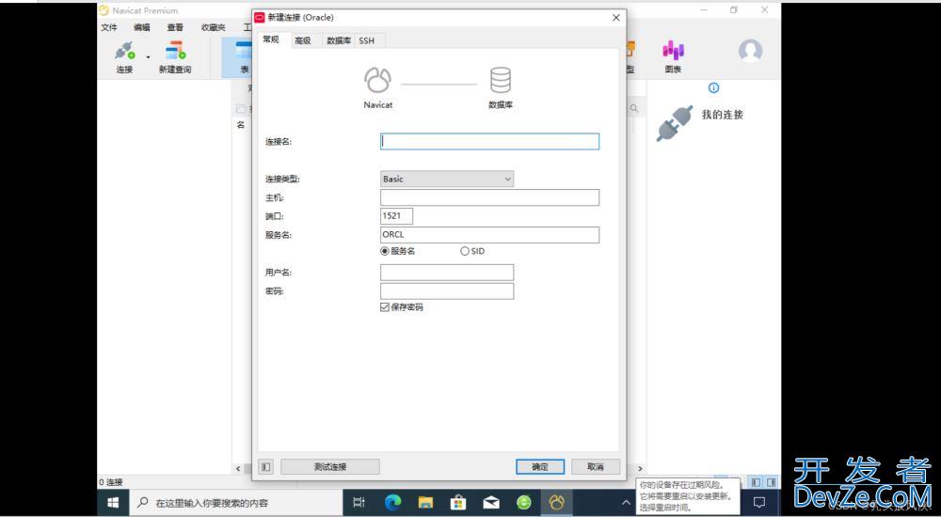
Task: Click the search magnifier in the object pane
Action: pyautogui.click(x=634, y=108)
